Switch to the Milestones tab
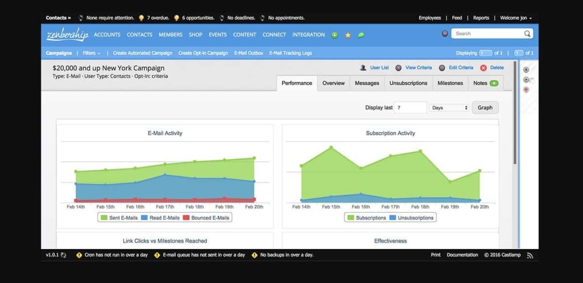 pos(450,83)
